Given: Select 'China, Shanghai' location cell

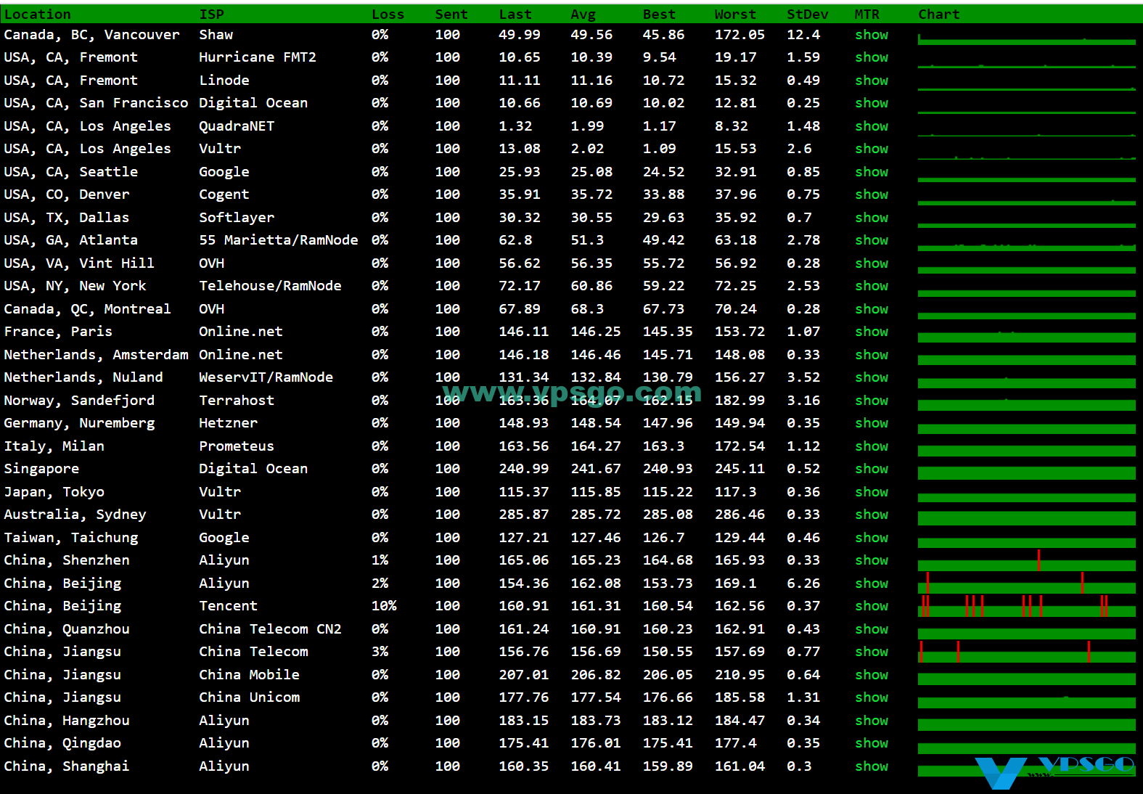Looking at the screenshot, I should pyautogui.click(x=67, y=766).
